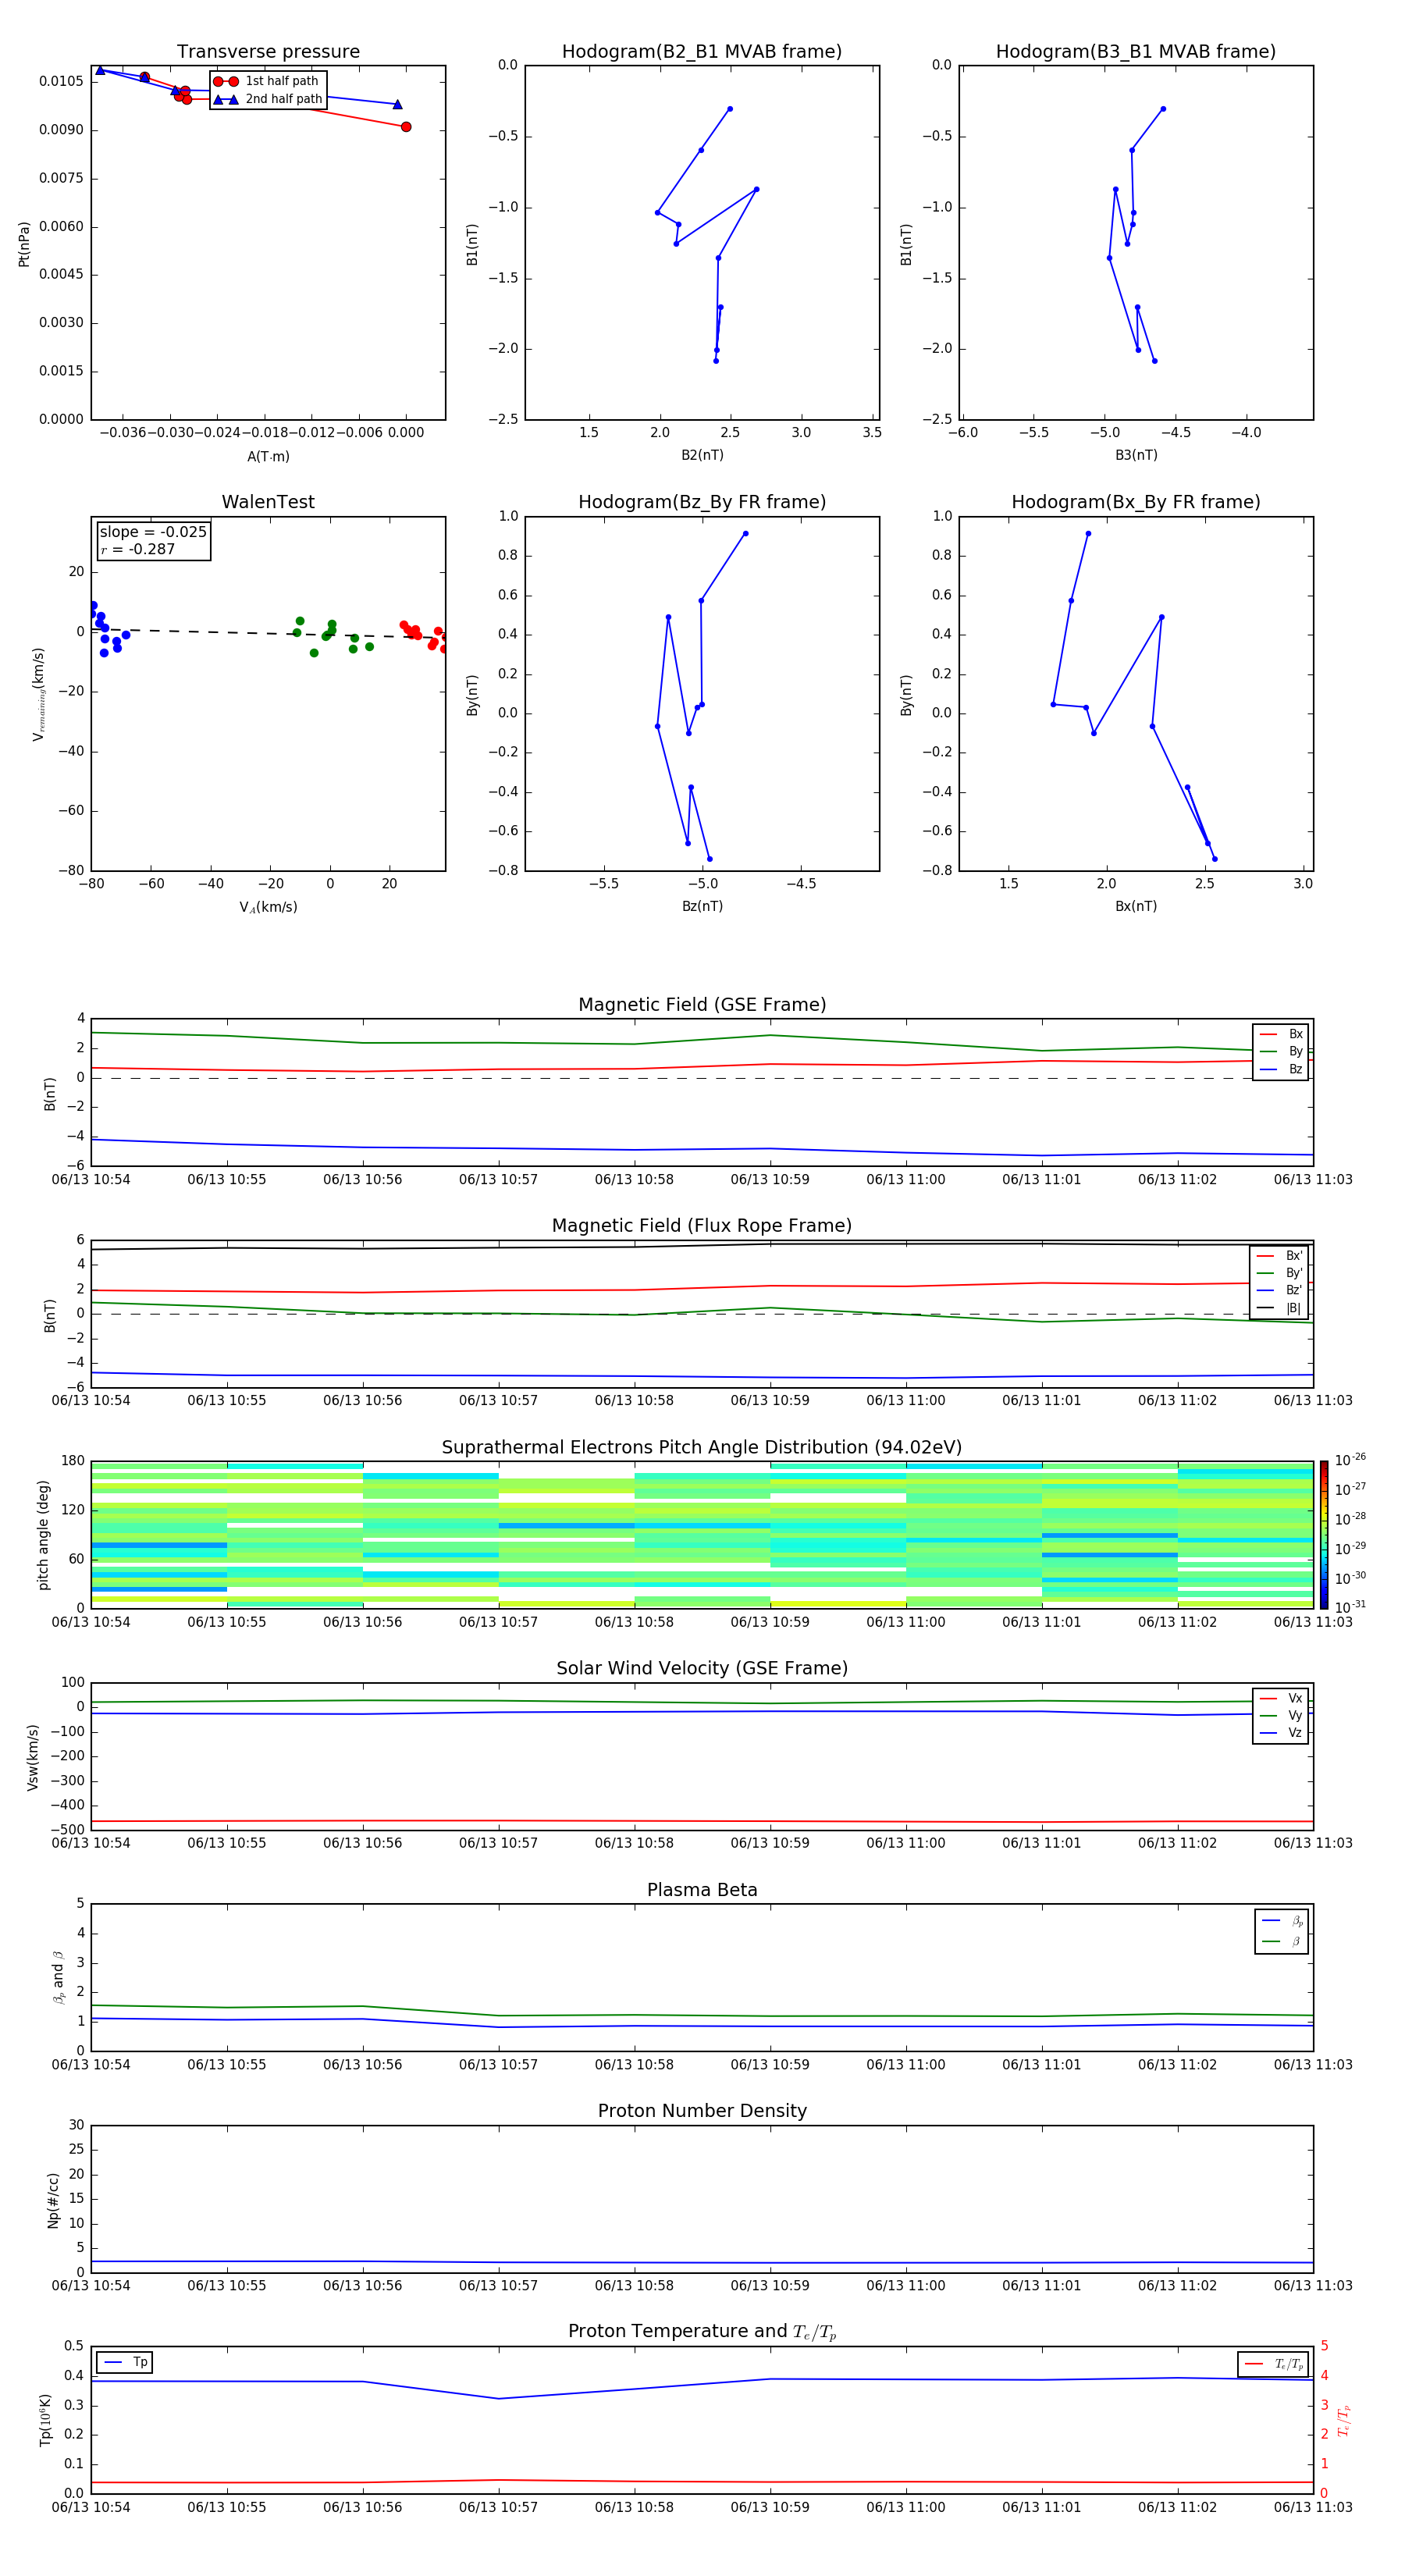Click the rightmost blue triangle in Transverse pressure plot
The width and height of the screenshot is (1405, 2576).
pyautogui.click(x=398, y=105)
